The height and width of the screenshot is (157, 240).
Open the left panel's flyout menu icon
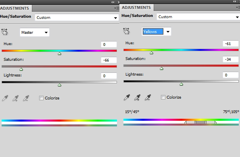point(117,8)
